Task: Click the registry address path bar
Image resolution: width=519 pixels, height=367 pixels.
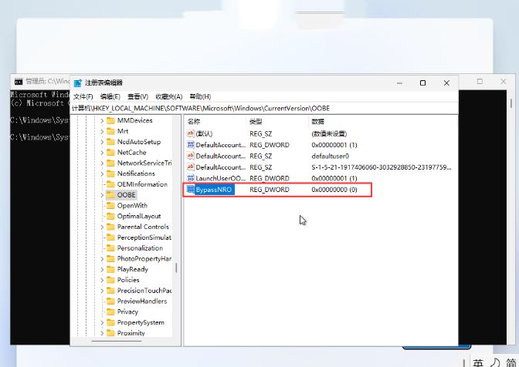Action: (264, 109)
